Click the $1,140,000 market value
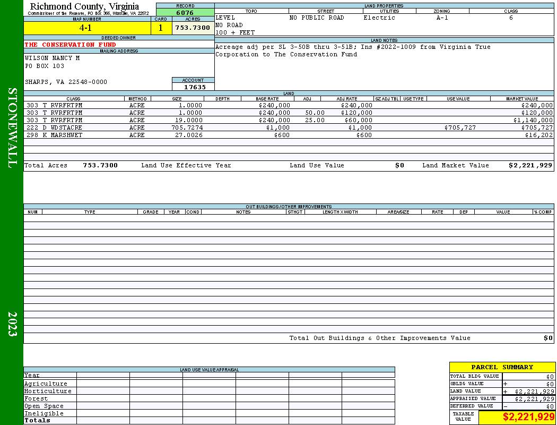557x425 pixels. [x=533, y=121]
